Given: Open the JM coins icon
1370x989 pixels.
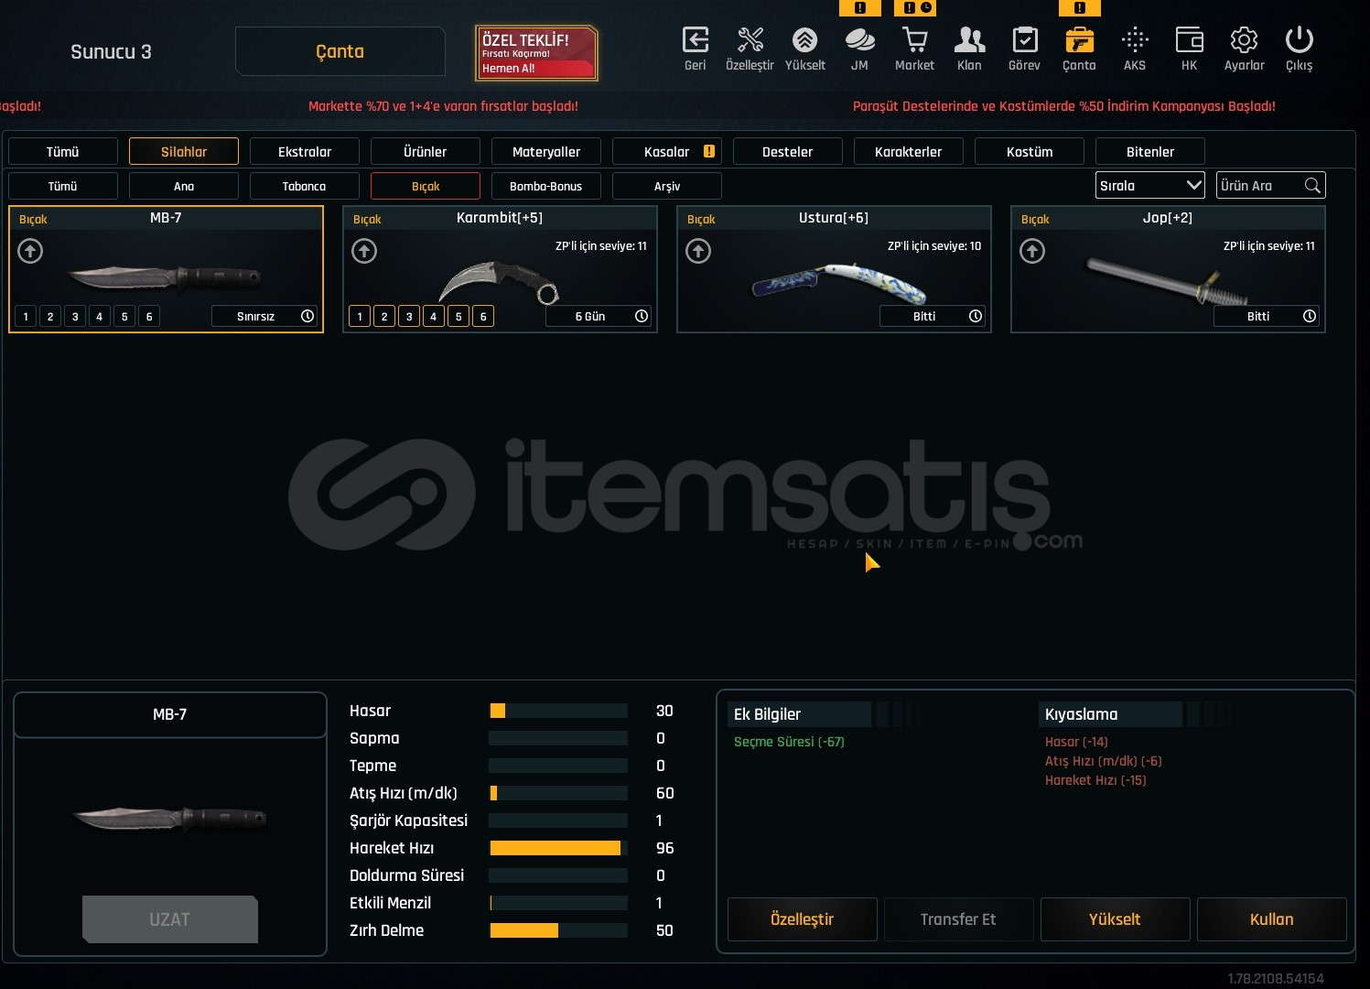Looking at the screenshot, I should pyautogui.click(x=859, y=40).
